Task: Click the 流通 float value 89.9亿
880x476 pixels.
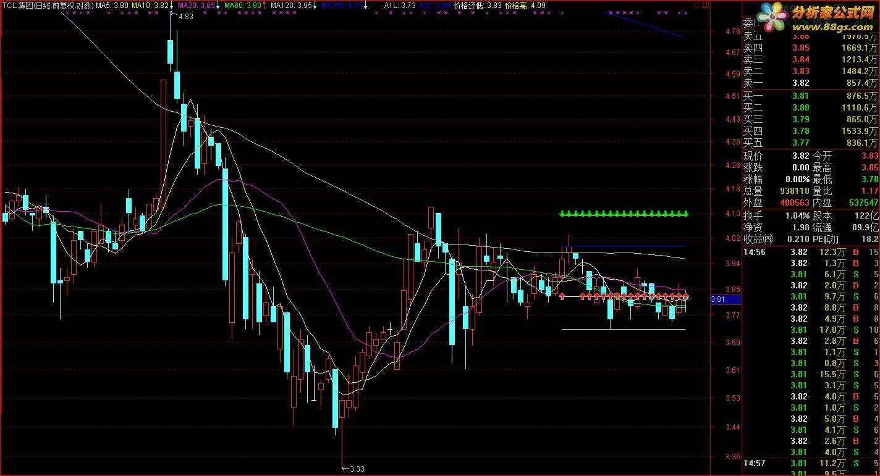Action: click(x=865, y=228)
